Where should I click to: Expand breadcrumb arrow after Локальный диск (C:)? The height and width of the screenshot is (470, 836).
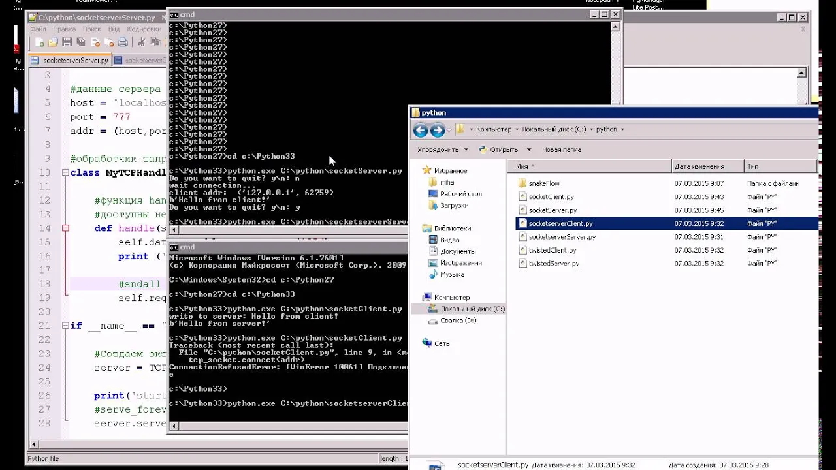[591, 129]
